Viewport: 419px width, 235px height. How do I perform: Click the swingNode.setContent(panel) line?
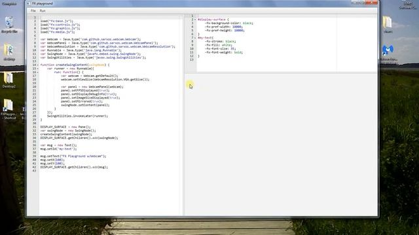click(85, 105)
